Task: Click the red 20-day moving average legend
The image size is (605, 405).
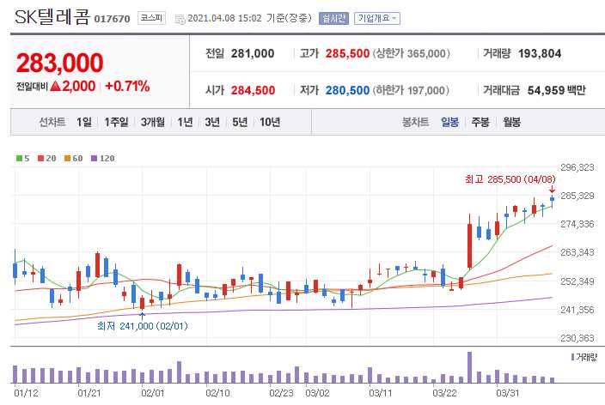Action: point(46,159)
